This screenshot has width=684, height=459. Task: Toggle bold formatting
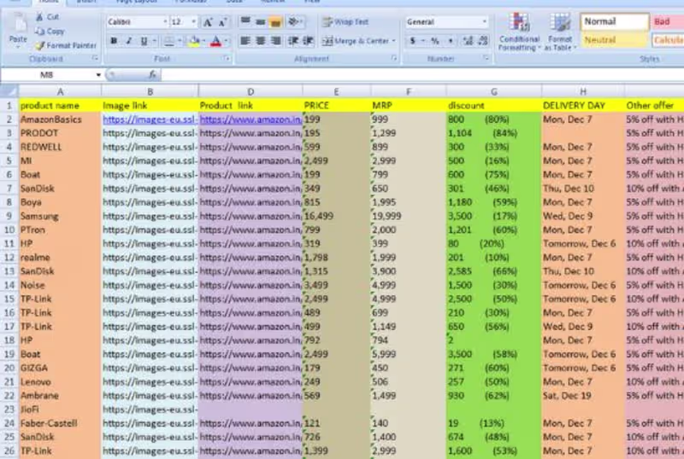(x=114, y=41)
